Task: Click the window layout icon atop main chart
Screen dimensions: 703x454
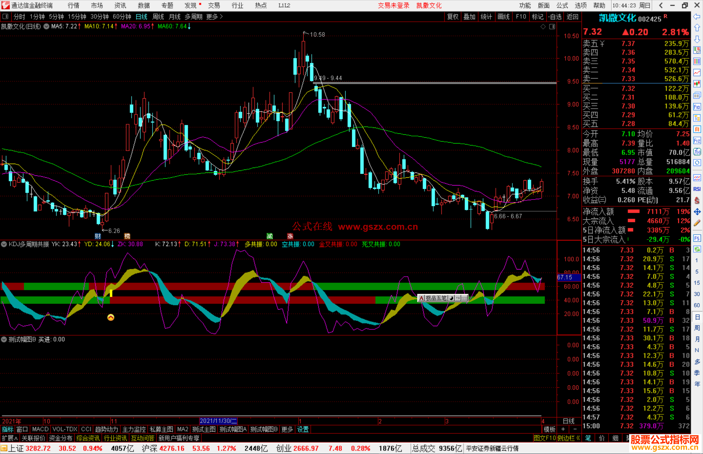Action: coord(552,27)
